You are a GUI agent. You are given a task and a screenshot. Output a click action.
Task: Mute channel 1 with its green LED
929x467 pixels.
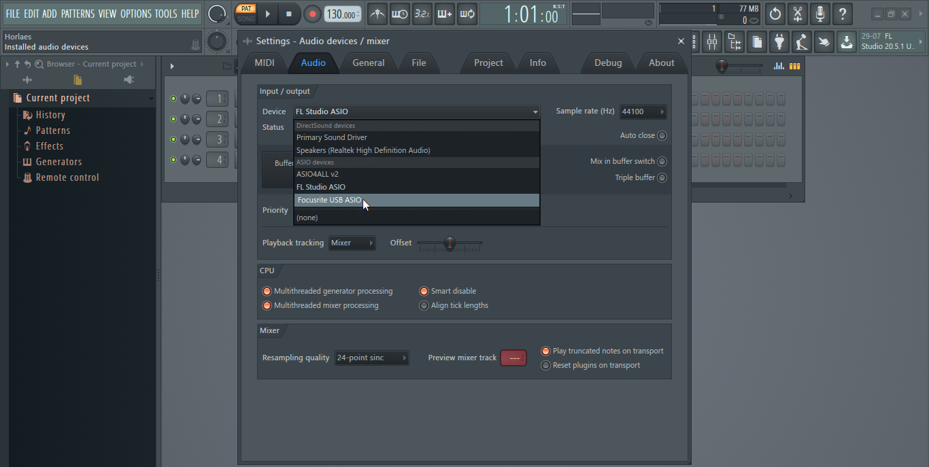(173, 99)
